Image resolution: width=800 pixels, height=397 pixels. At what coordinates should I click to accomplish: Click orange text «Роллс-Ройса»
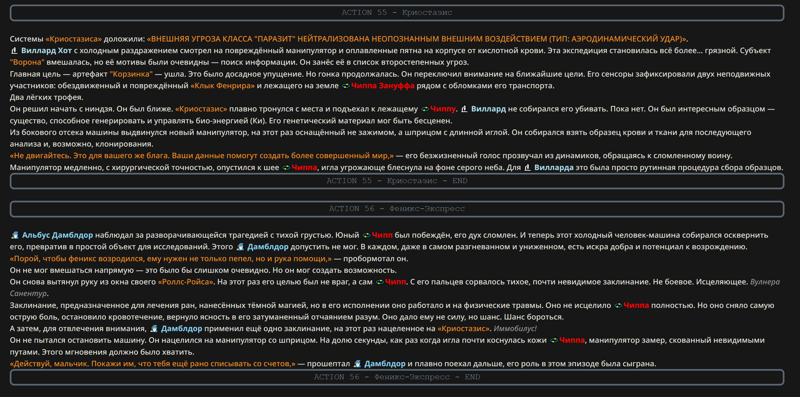click(x=186, y=282)
